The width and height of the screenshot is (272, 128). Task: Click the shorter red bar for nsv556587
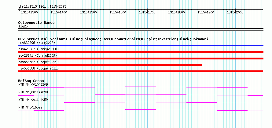coord(110,65)
